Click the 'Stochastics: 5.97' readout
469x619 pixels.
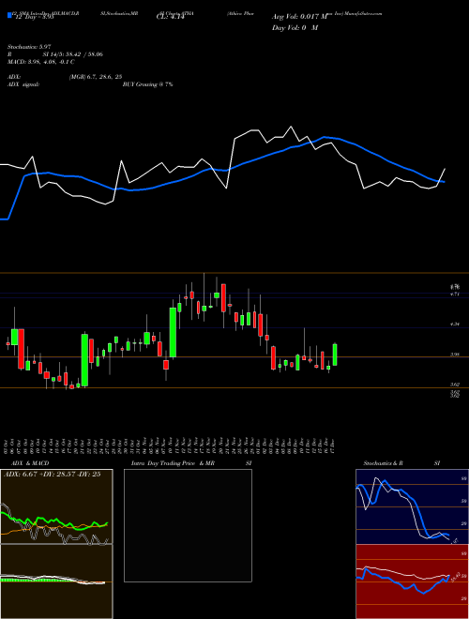click(x=28, y=47)
